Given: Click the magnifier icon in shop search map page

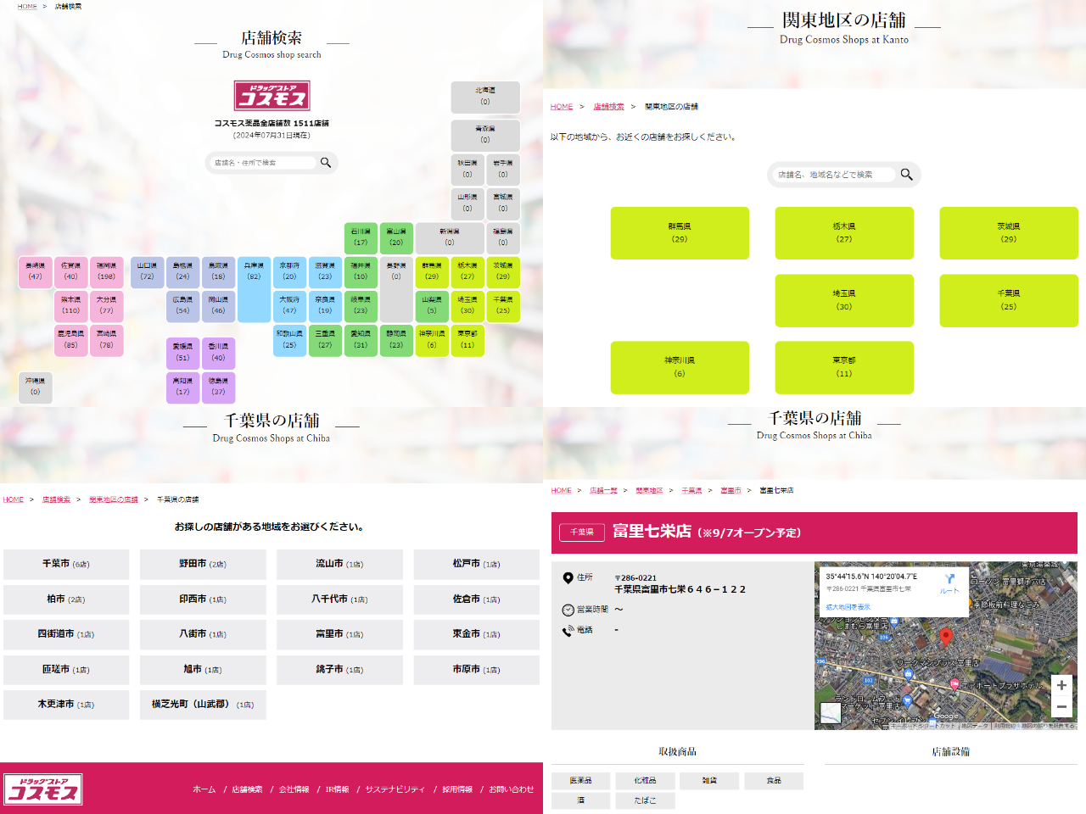Looking at the screenshot, I should (x=326, y=163).
